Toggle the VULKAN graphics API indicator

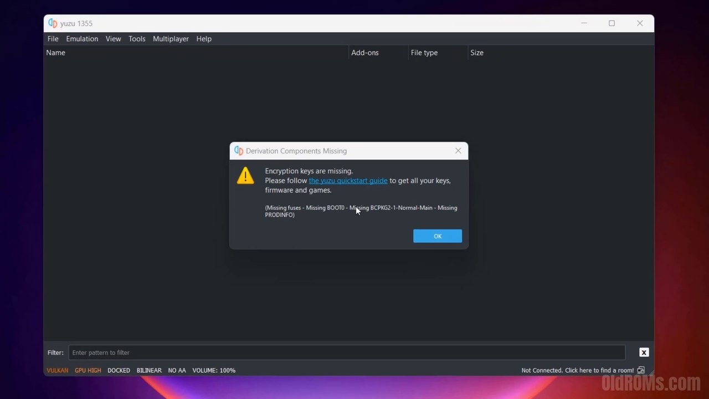(58, 370)
